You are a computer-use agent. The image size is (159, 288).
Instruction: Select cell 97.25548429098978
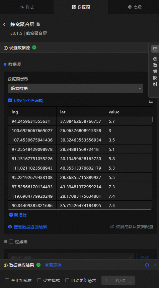click(x=32, y=149)
